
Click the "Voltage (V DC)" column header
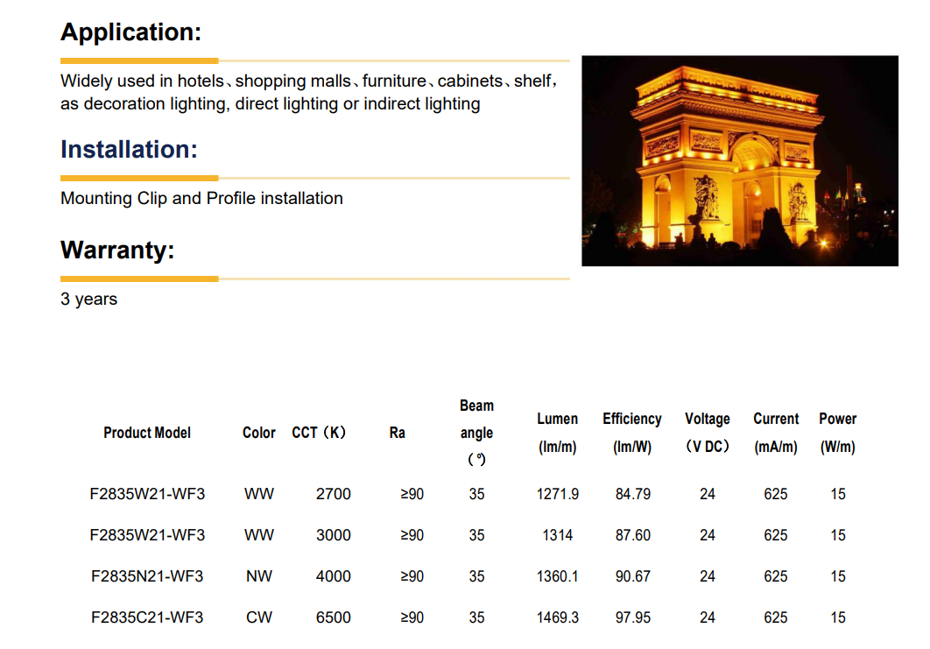[707, 433]
